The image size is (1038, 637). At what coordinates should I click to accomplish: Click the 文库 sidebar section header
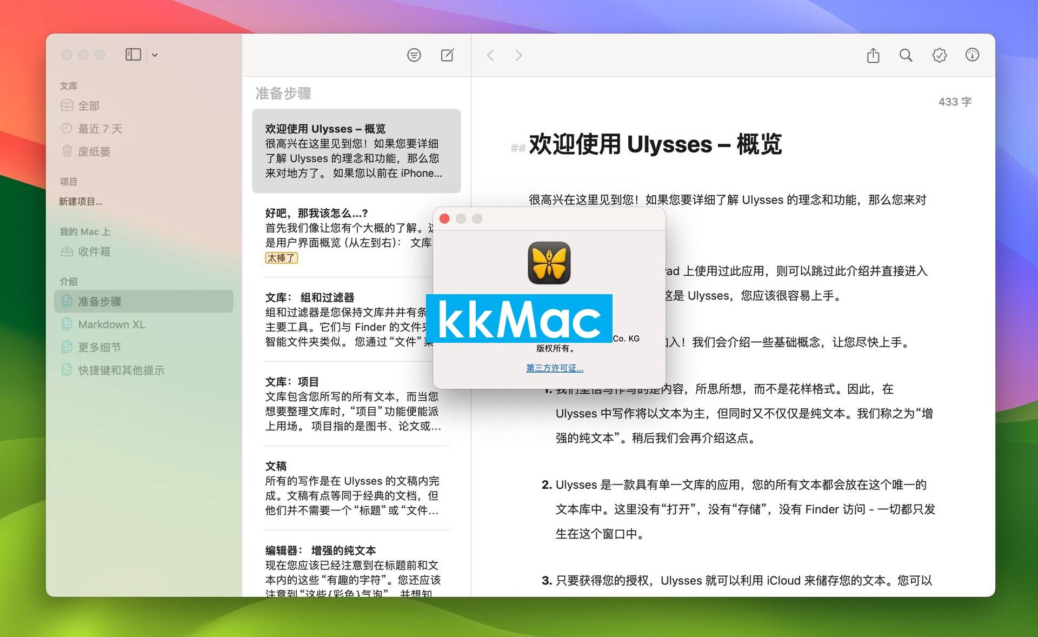click(69, 86)
